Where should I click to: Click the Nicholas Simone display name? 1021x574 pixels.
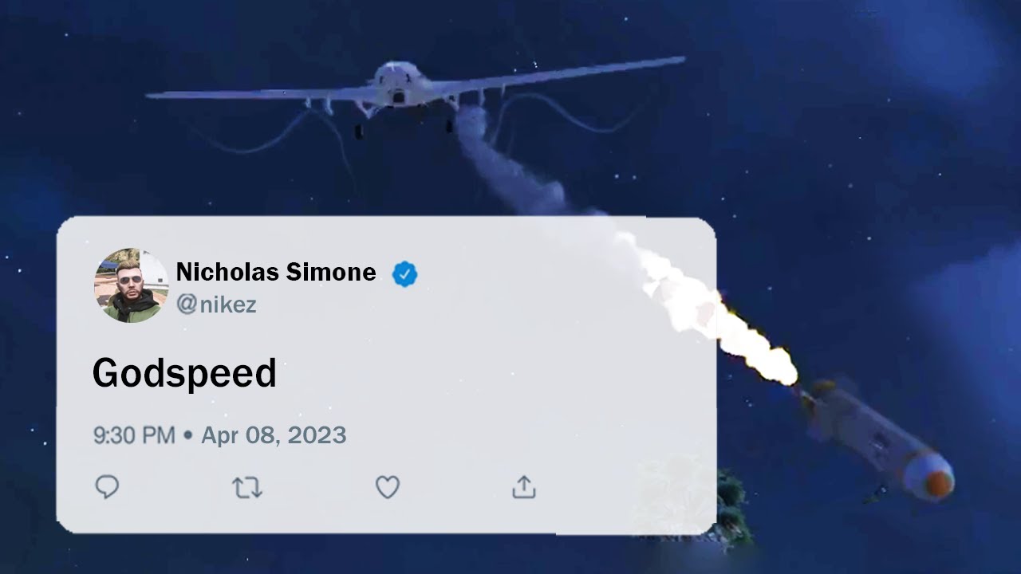click(276, 273)
